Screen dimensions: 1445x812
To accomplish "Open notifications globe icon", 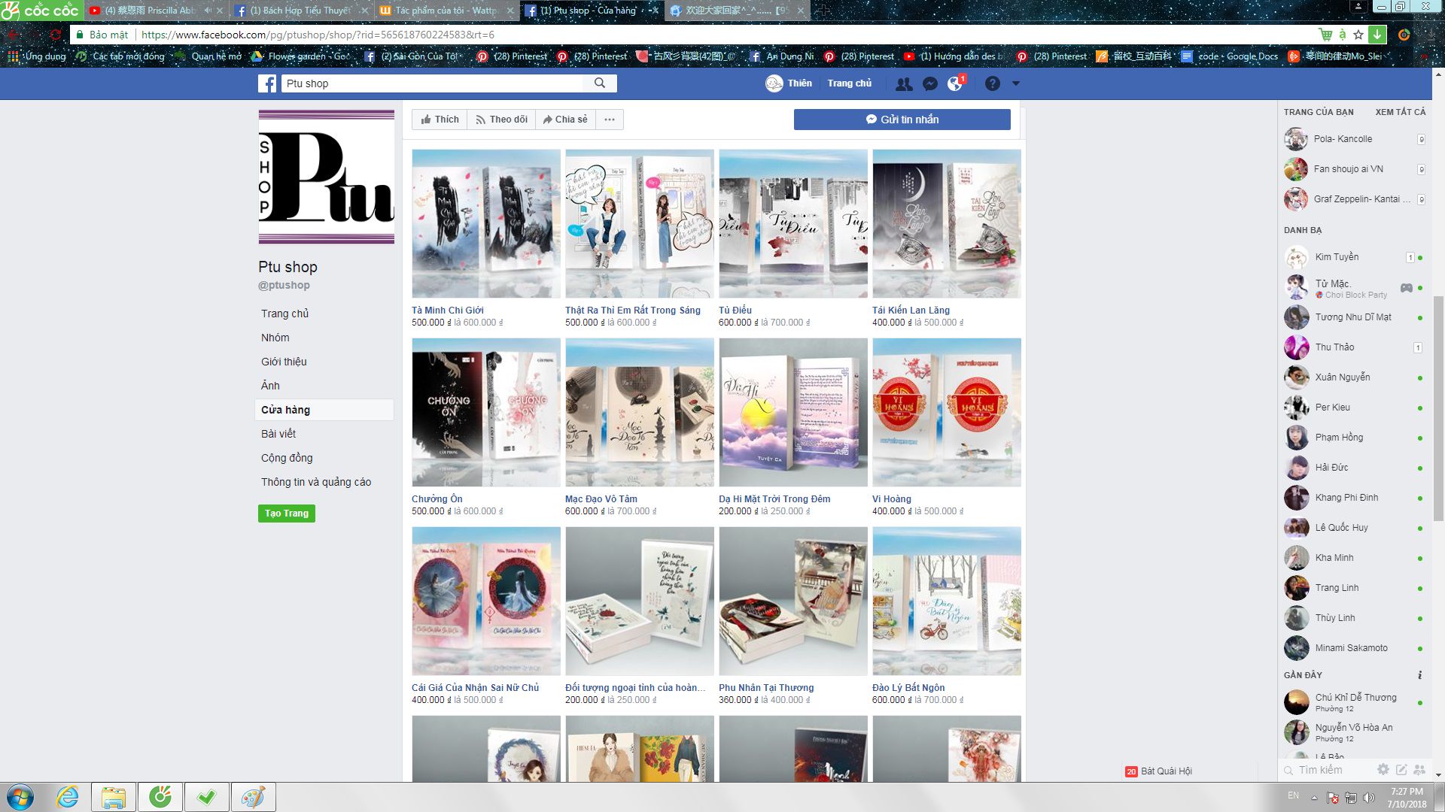I will 955,83.
